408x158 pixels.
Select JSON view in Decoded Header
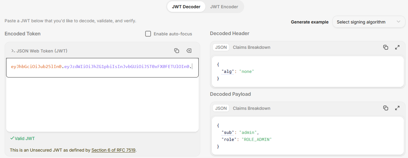(x=221, y=47)
